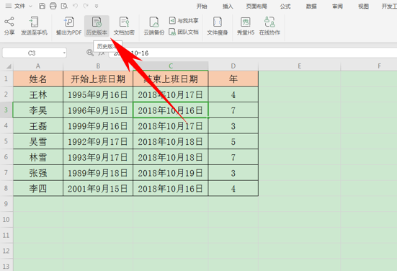Select cell containing 吴雪
This screenshot has width=397, height=271.
(x=38, y=141)
